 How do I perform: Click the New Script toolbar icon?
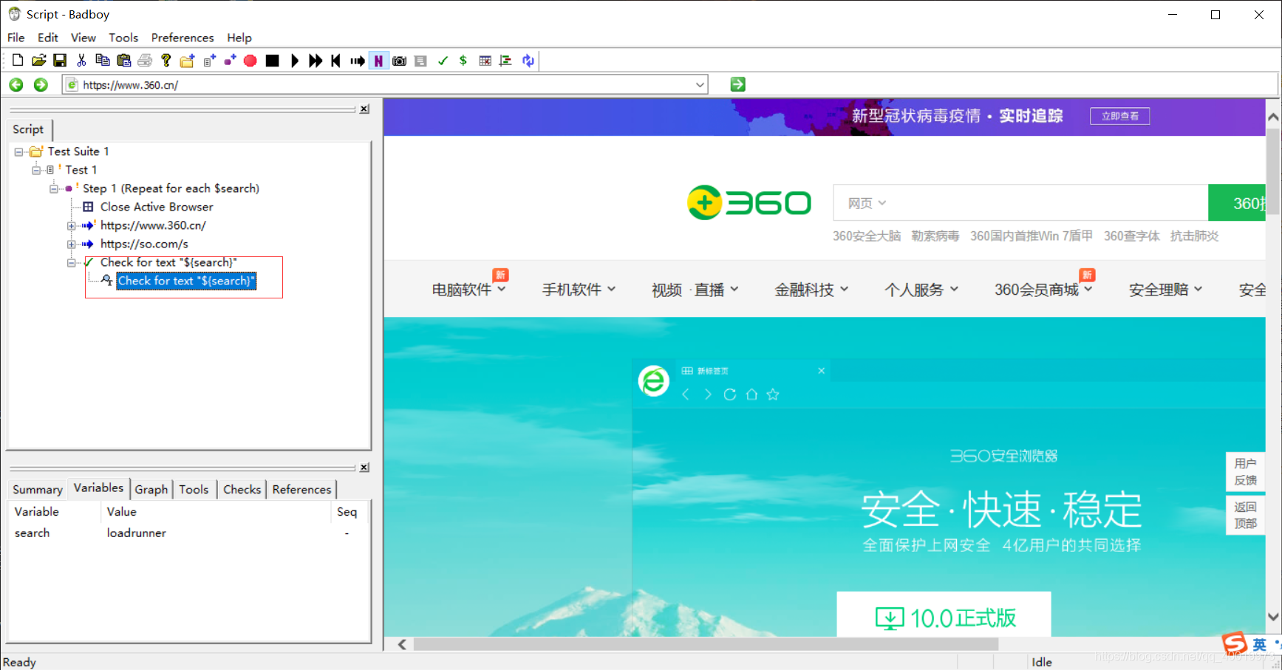(x=18, y=61)
